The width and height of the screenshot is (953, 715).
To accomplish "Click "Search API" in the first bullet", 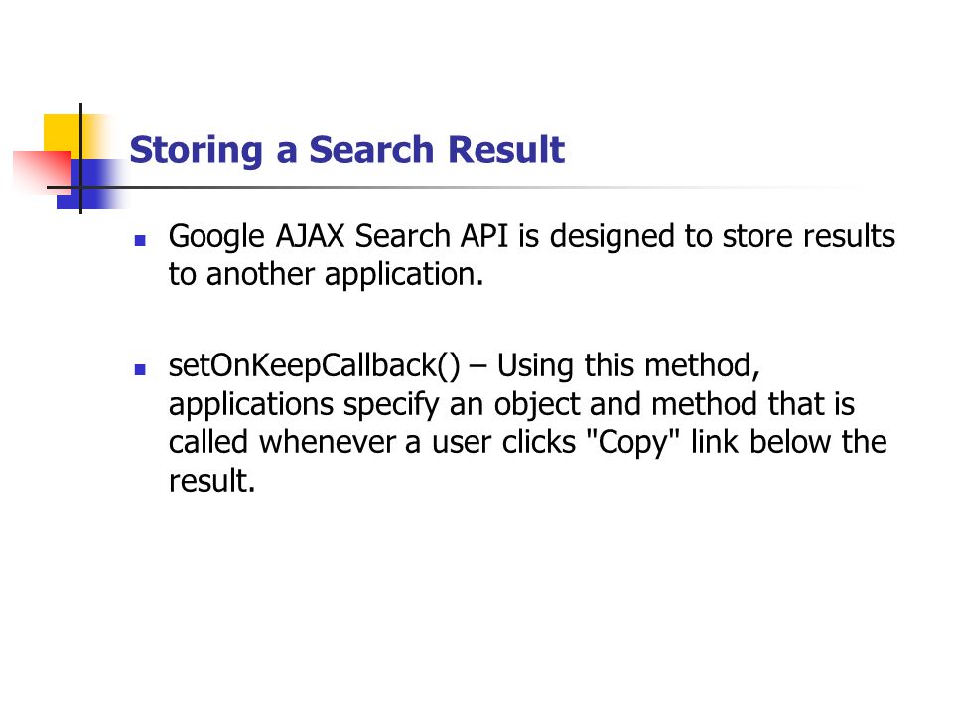I will pos(432,236).
